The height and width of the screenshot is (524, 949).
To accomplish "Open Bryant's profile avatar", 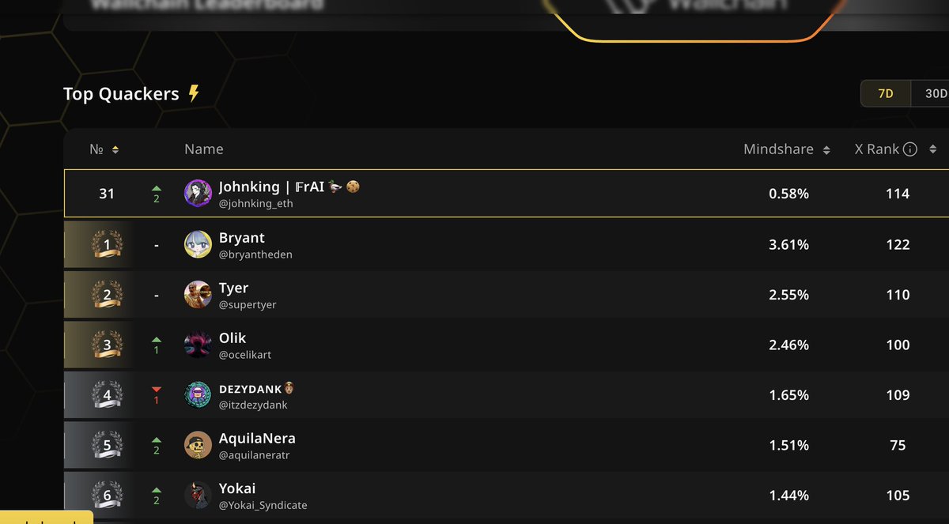I will point(198,244).
